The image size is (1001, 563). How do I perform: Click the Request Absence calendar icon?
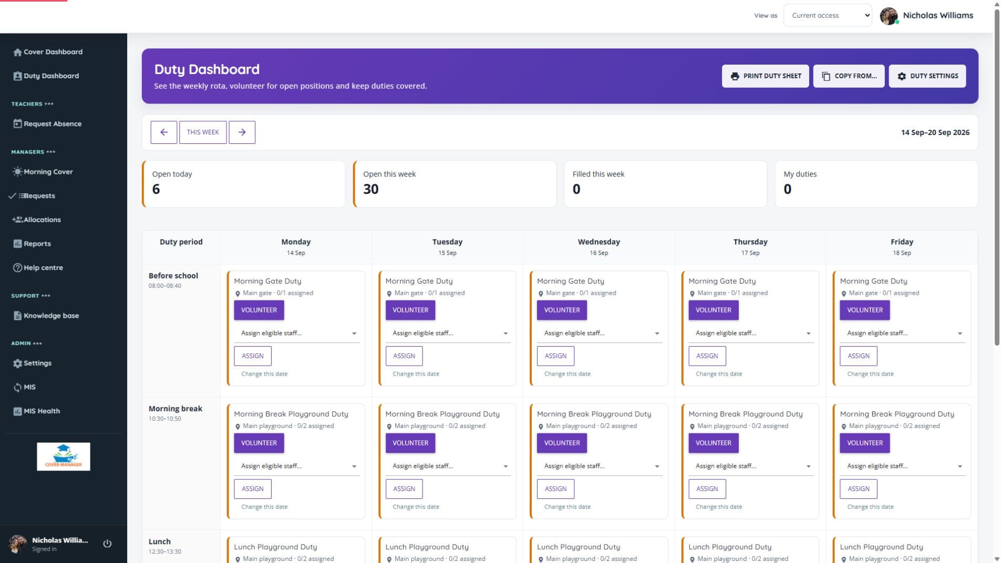click(x=17, y=124)
